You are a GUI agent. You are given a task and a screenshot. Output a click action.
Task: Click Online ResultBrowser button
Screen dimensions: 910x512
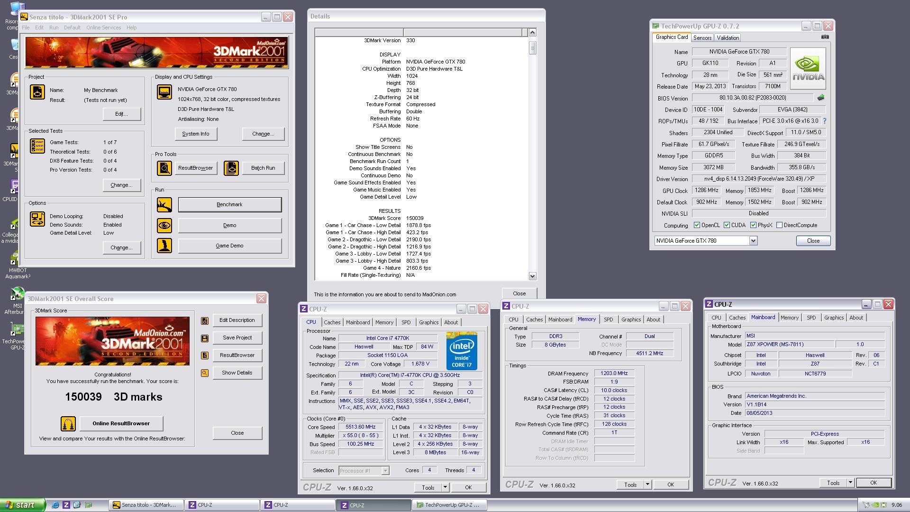point(121,424)
